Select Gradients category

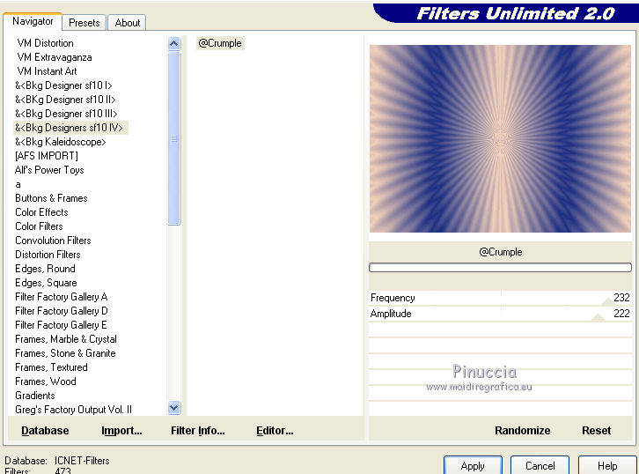point(34,396)
